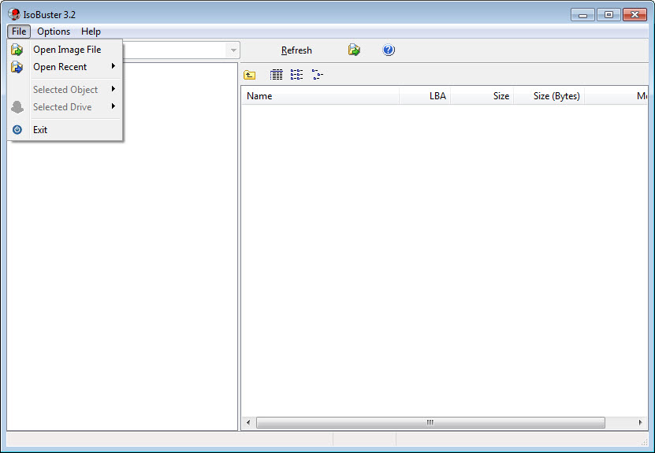Maximize the IsoBuster window
655x453 pixels.
click(608, 15)
